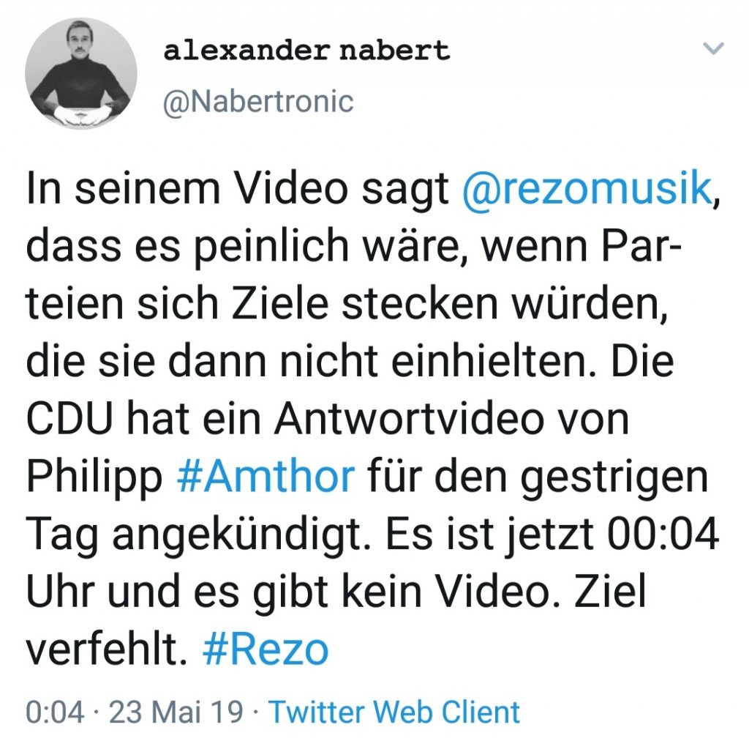Open the Twitter Web Client source link
The height and width of the screenshot is (752, 749).
pyautogui.click(x=394, y=712)
